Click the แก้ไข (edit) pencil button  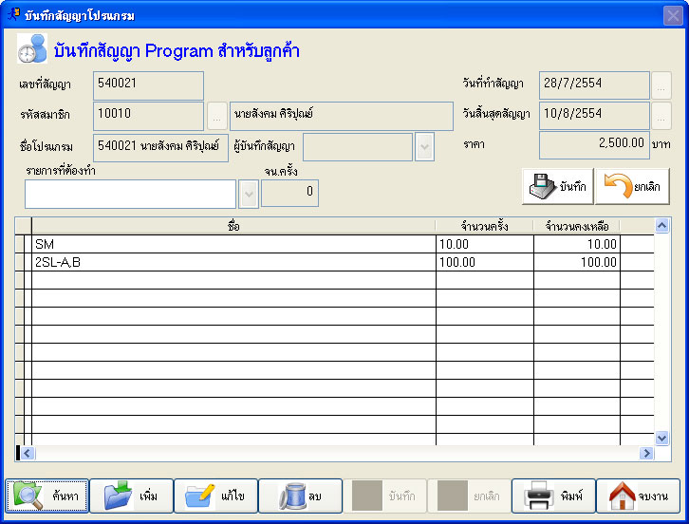(x=215, y=496)
